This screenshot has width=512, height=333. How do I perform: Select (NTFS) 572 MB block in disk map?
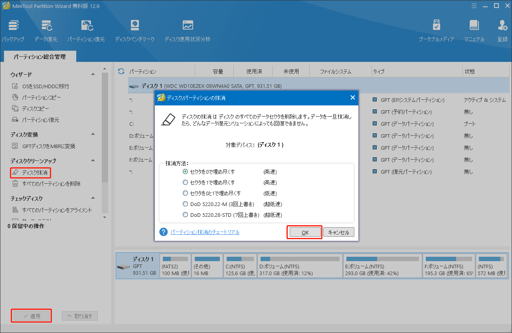492,266
